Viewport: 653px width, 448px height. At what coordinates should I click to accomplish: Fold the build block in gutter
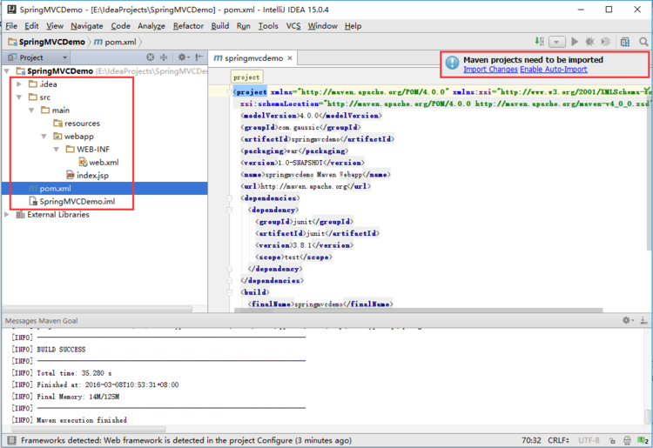[x=230, y=292]
